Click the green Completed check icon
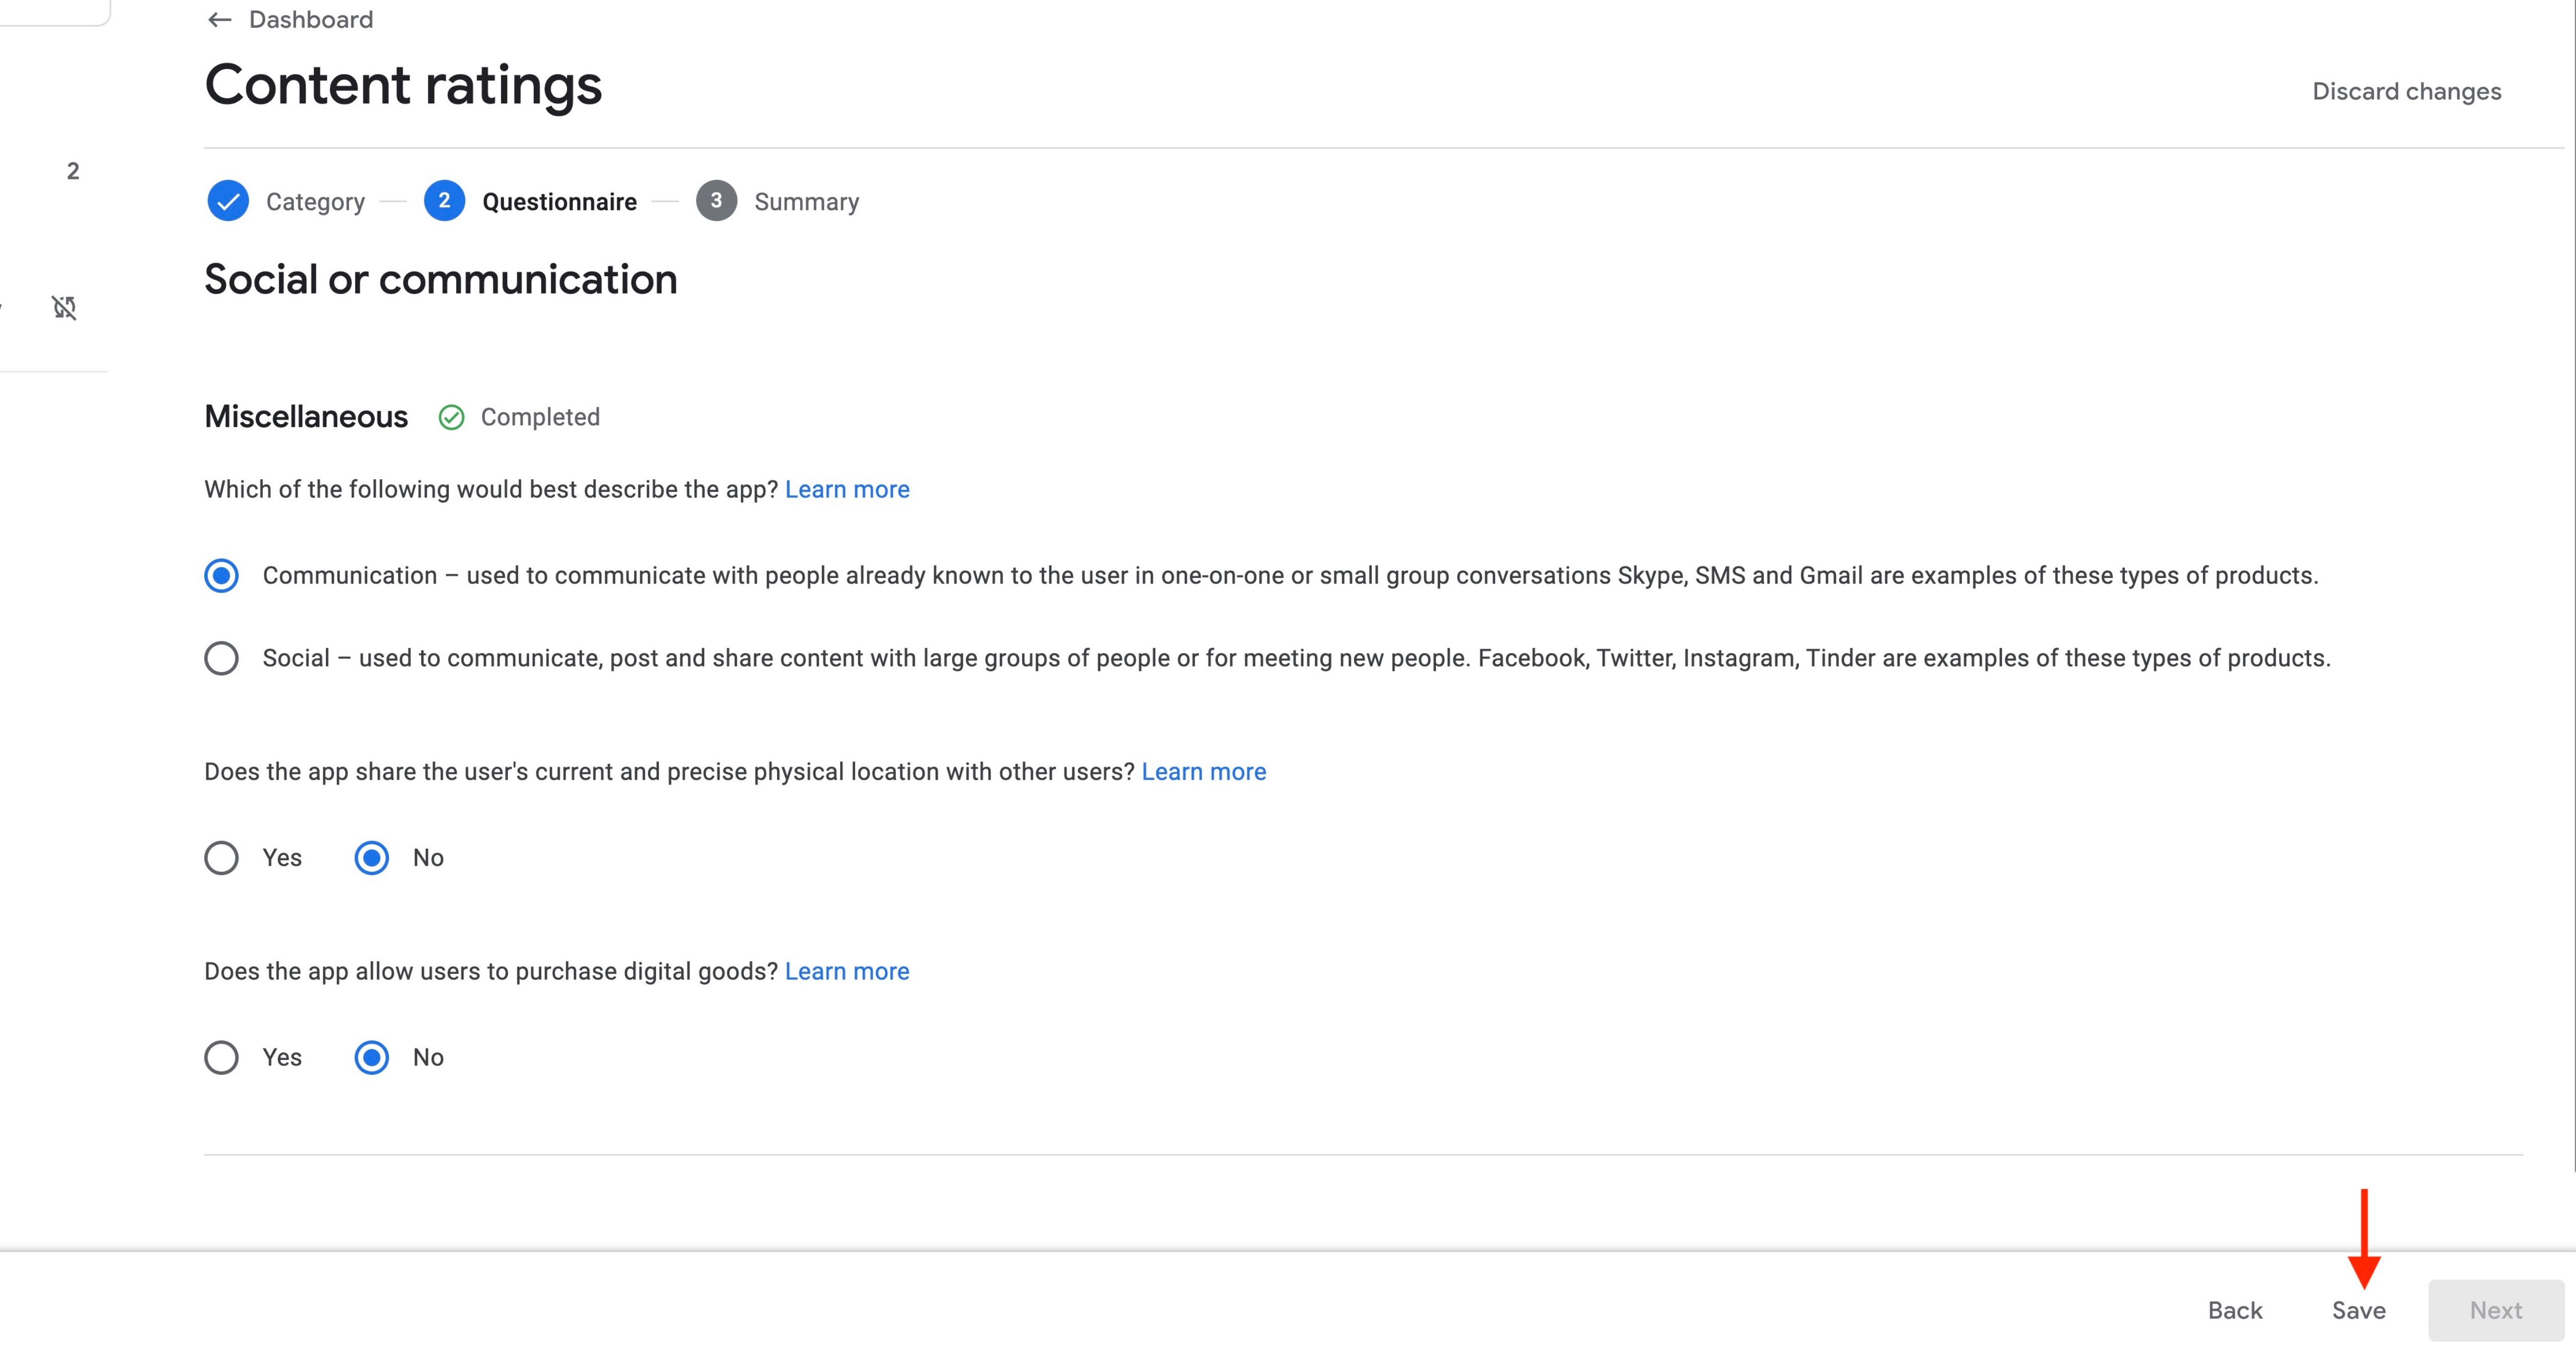The width and height of the screenshot is (2576, 1351). click(451, 418)
